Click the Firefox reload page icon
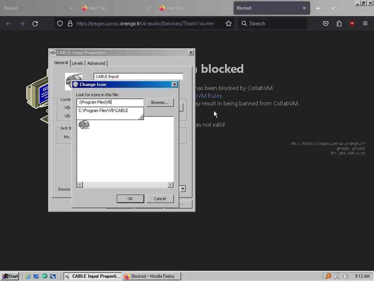Screen dimensions: 374x281 [35, 24]
